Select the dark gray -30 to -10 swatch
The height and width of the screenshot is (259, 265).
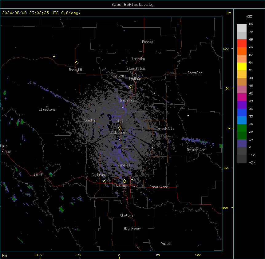(242, 159)
